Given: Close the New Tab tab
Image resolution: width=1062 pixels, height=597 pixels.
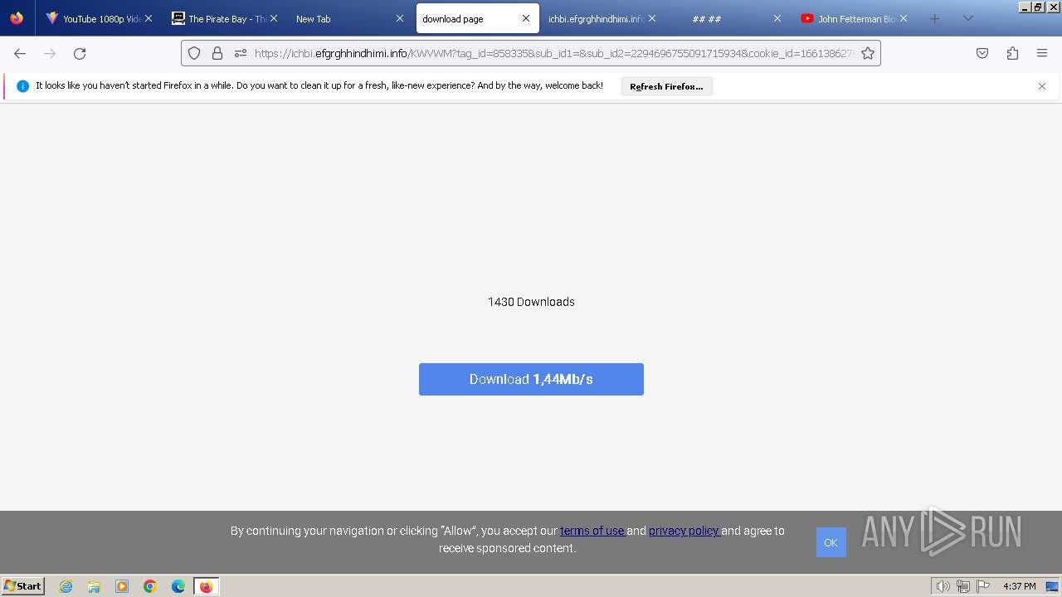Looking at the screenshot, I should coord(400,18).
